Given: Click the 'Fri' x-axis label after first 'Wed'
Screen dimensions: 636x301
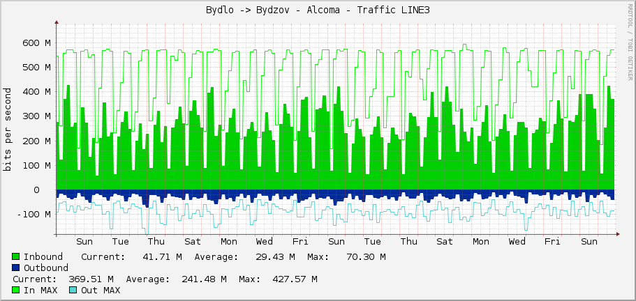Looking at the screenshot, I should tap(301, 242).
